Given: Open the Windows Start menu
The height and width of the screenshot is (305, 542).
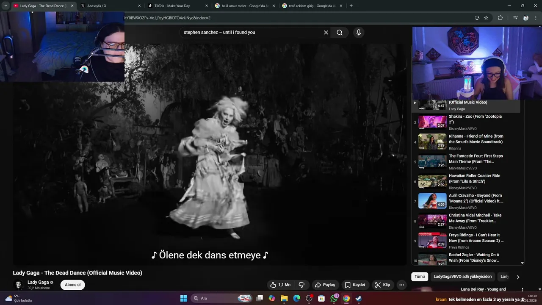Looking at the screenshot, I should coord(183,298).
